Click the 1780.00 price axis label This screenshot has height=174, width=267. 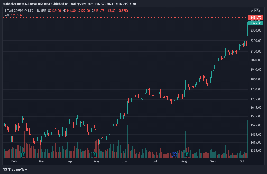pyautogui.click(x=256, y=89)
